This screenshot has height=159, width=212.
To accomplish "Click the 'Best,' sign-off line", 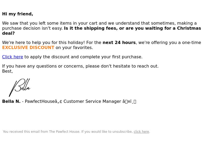I will point(7,71).
